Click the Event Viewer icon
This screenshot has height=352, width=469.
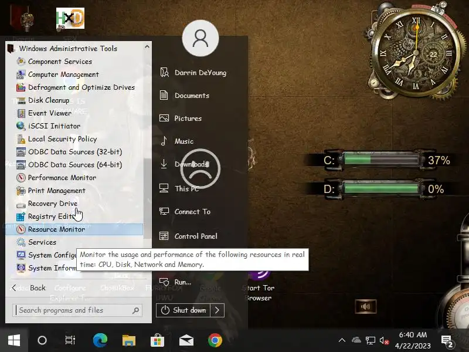21,113
